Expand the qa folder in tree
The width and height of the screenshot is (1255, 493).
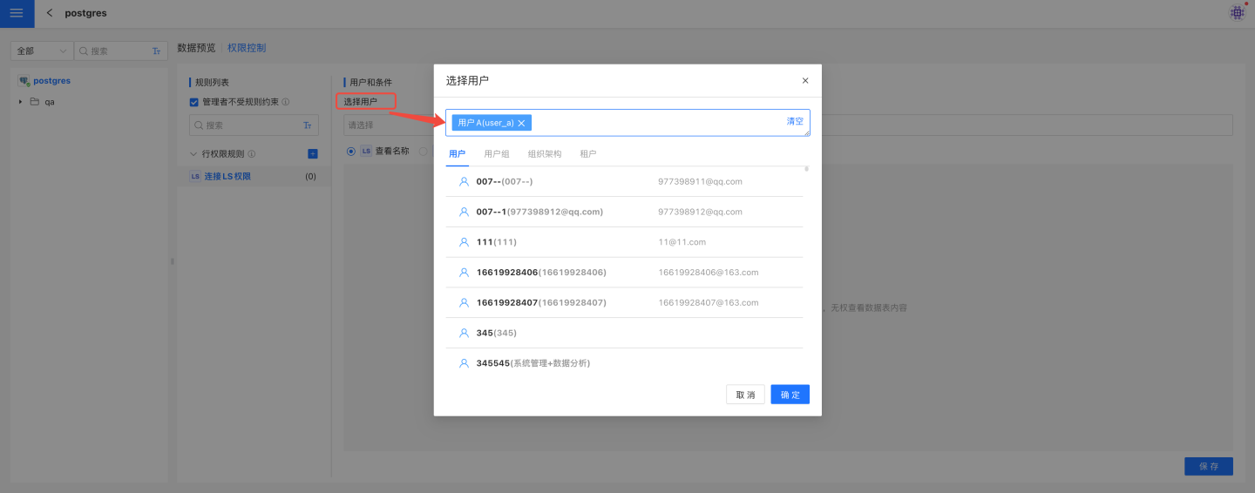pos(21,102)
